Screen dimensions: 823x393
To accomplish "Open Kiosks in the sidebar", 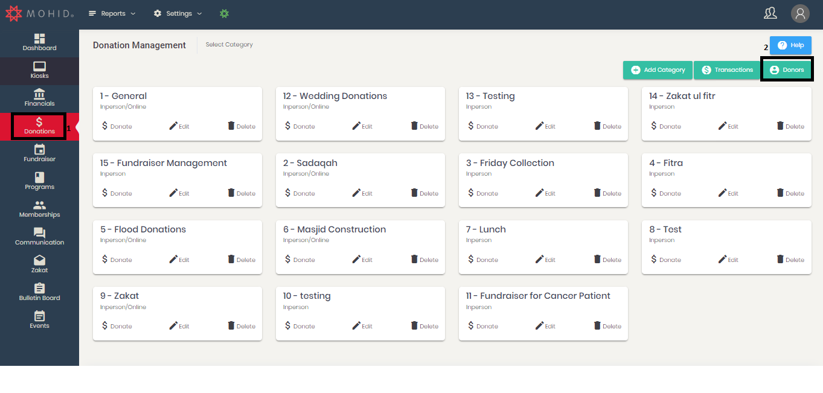I will click(x=39, y=71).
